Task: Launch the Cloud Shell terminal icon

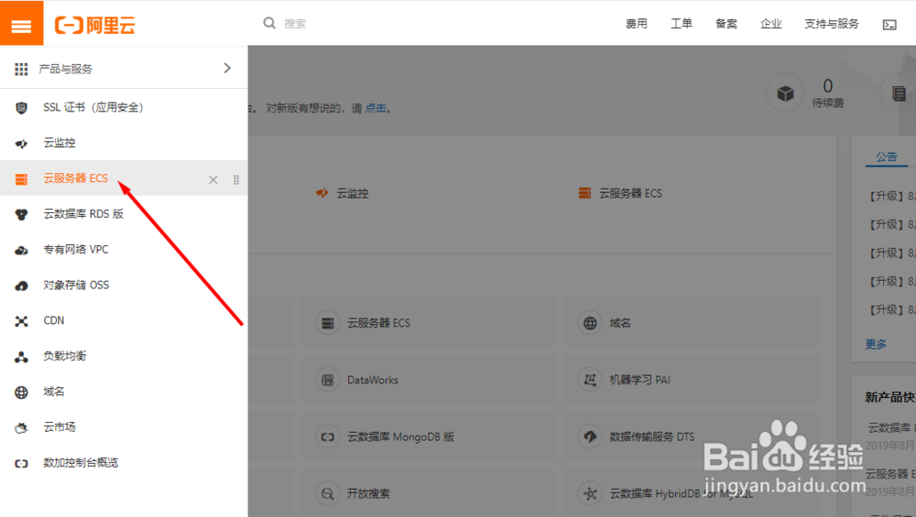Action: point(889,25)
